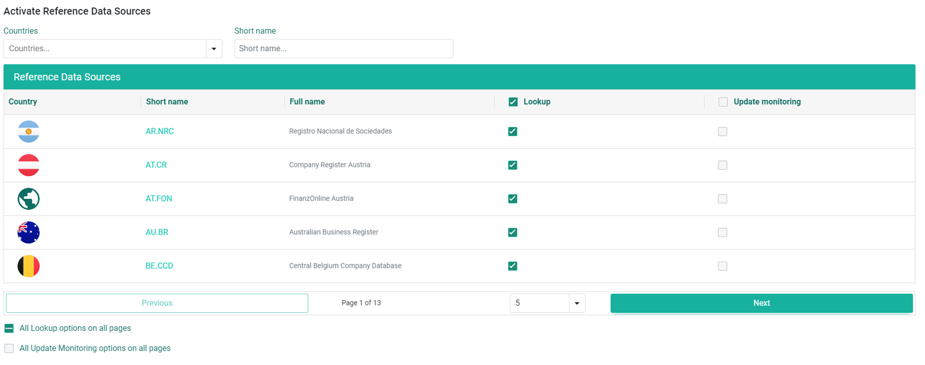Click the Argentina flag icon

click(x=29, y=132)
